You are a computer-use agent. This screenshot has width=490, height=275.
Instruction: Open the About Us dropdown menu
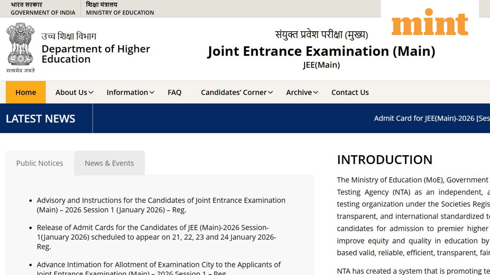(x=73, y=92)
